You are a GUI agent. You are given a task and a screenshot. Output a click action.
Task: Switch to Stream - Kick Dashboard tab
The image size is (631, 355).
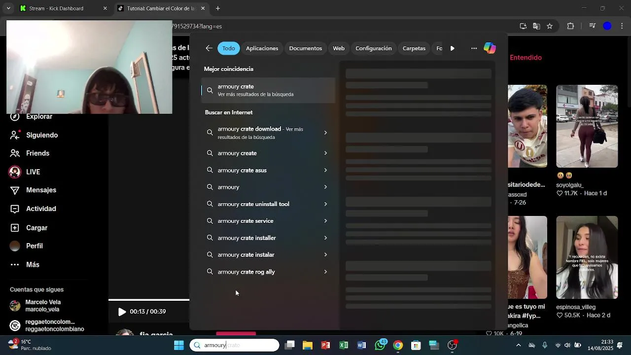62,8
